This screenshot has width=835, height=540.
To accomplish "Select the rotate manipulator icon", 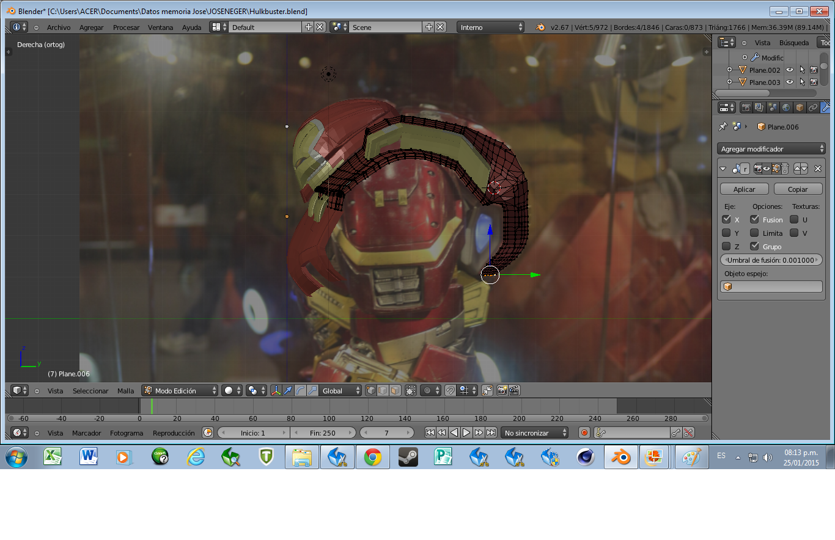I will [x=300, y=390].
